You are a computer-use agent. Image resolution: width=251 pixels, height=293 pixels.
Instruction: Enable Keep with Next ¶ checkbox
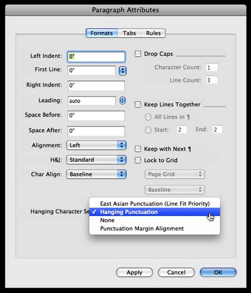138,149
